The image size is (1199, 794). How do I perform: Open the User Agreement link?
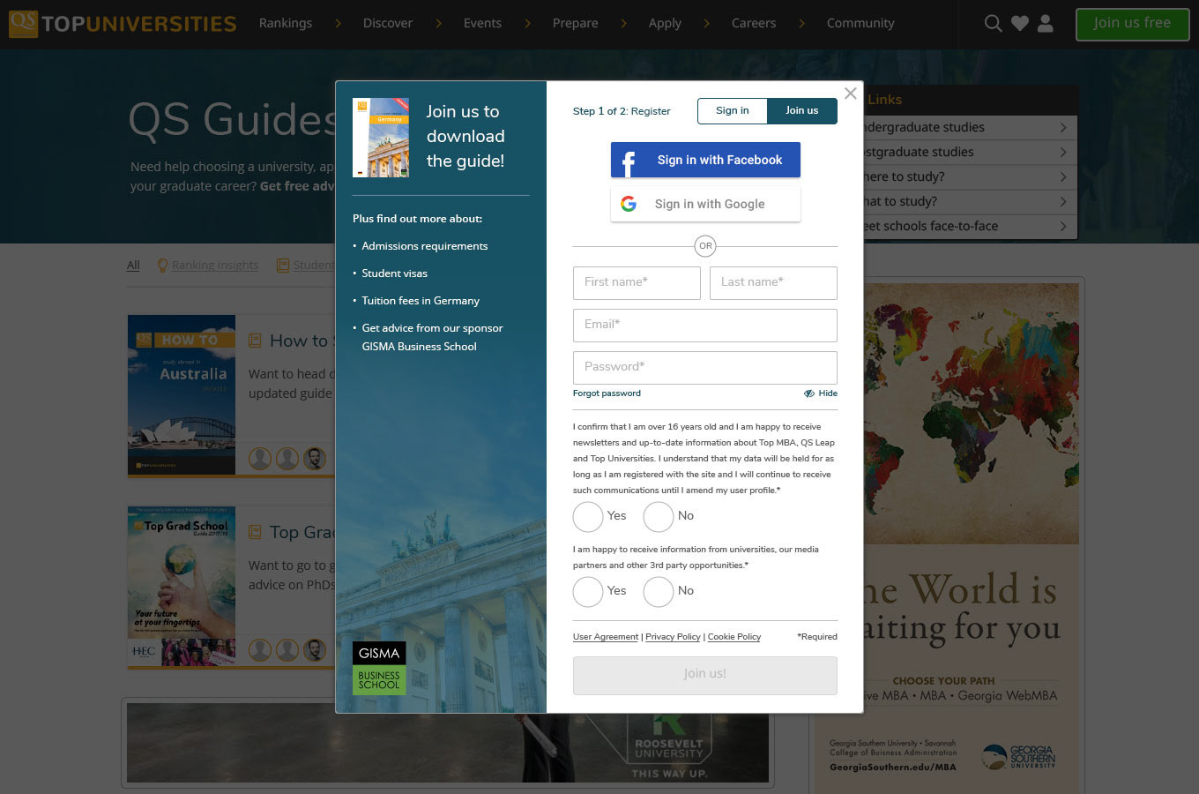coord(606,637)
